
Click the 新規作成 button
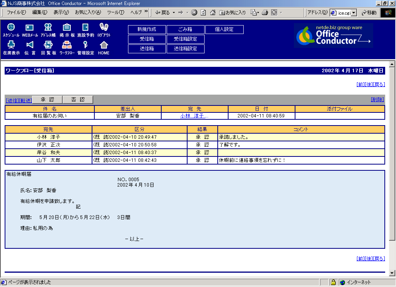[x=147, y=29]
